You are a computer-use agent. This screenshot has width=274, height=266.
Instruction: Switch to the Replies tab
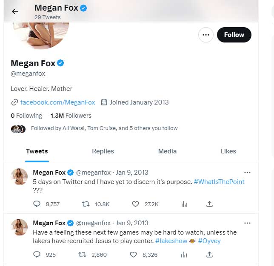coord(103,151)
